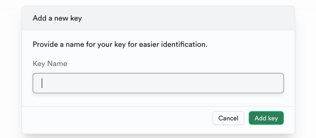The height and width of the screenshot is (138, 316).
Task: Click blank dialog body right of Key Name label
Action: (x=174, y=64)
